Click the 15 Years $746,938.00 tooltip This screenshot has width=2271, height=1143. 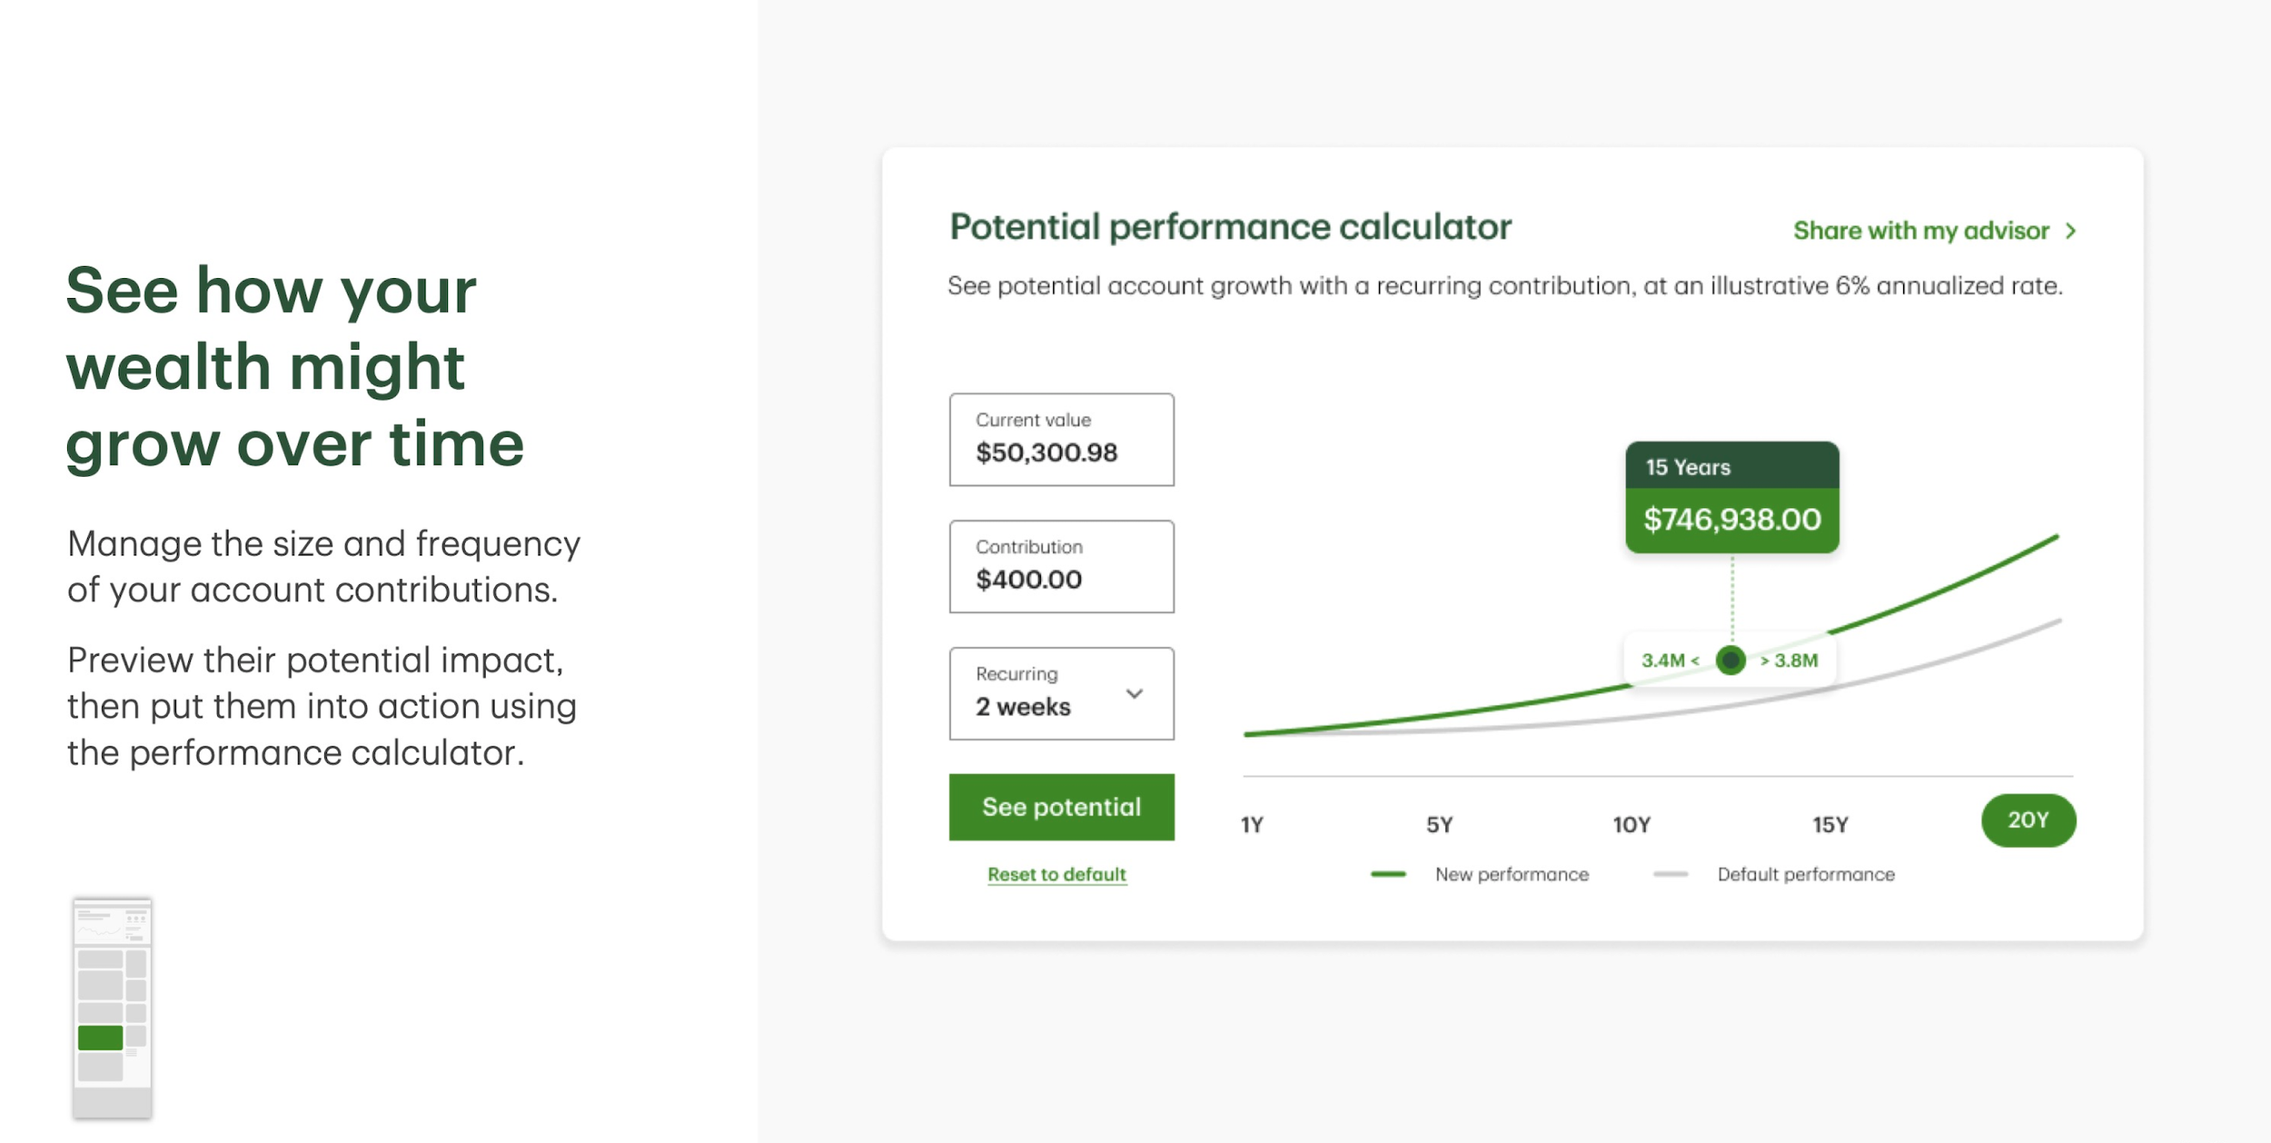pos(1731,498)
